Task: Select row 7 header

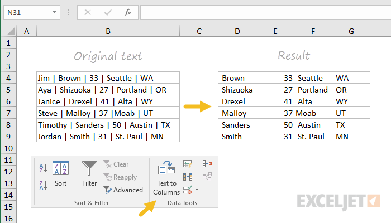Action: coord(8,113)
